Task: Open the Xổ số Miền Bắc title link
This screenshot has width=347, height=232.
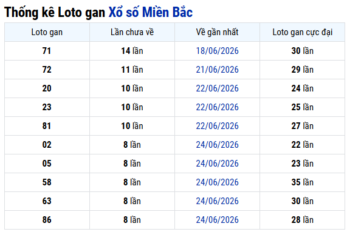Action: tap(151, 12)
